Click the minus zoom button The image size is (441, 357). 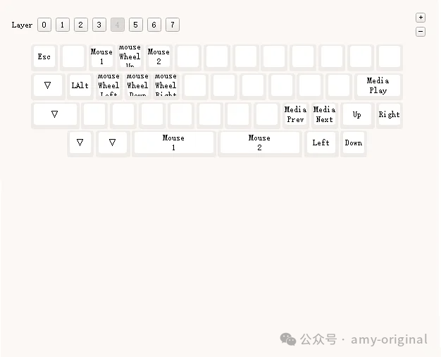click(421, 32)
